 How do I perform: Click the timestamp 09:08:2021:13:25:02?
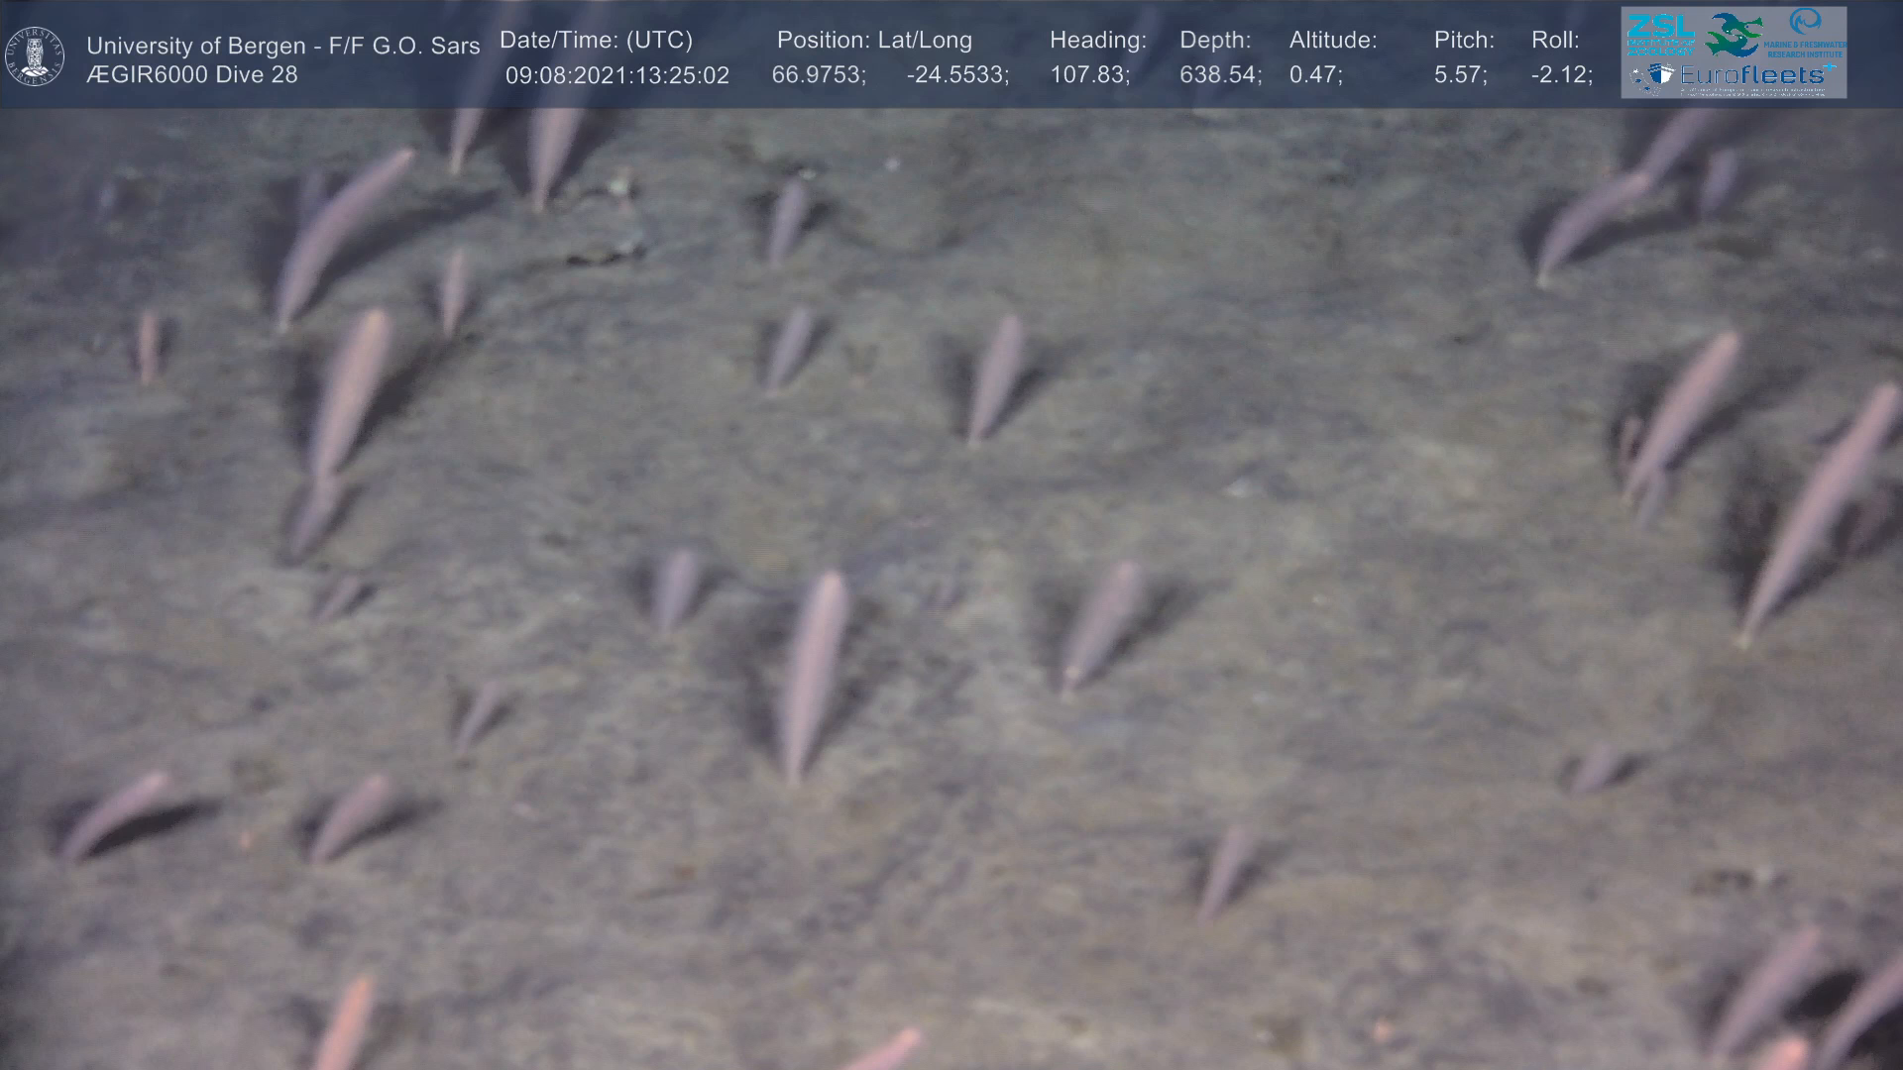pyautogui.click(x=616, y=75)
